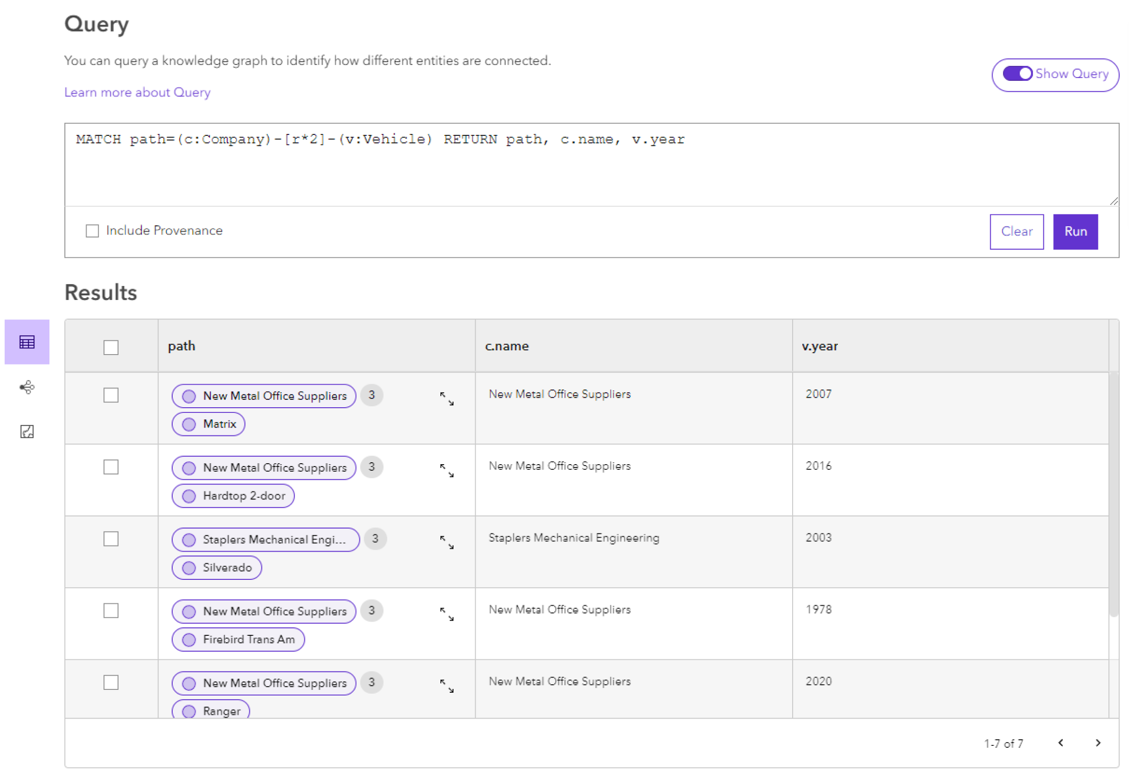Screen dimensions: 1129x775
Task: Click the path direction arrow icon for Ranger row
Action: tap(447, 687)
